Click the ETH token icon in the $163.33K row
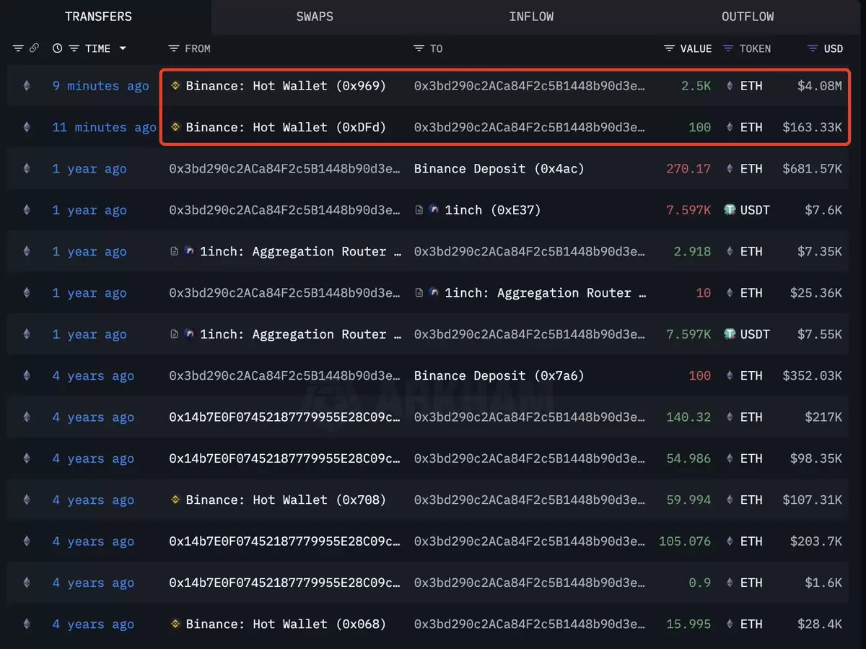The width and height of the screenshot is (866, 649). pos(730,127)
